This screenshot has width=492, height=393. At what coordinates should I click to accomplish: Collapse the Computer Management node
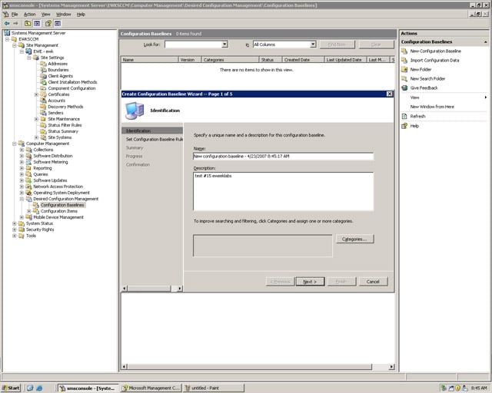tap(15, 144)
